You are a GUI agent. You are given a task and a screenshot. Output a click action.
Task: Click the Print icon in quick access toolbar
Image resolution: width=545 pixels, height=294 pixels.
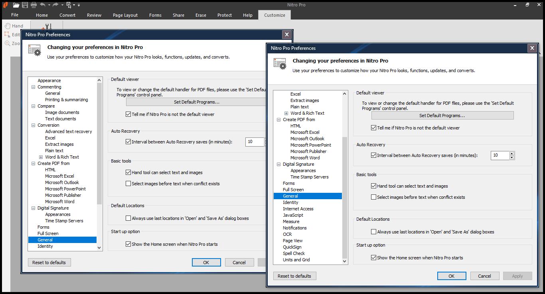[34, 5]
